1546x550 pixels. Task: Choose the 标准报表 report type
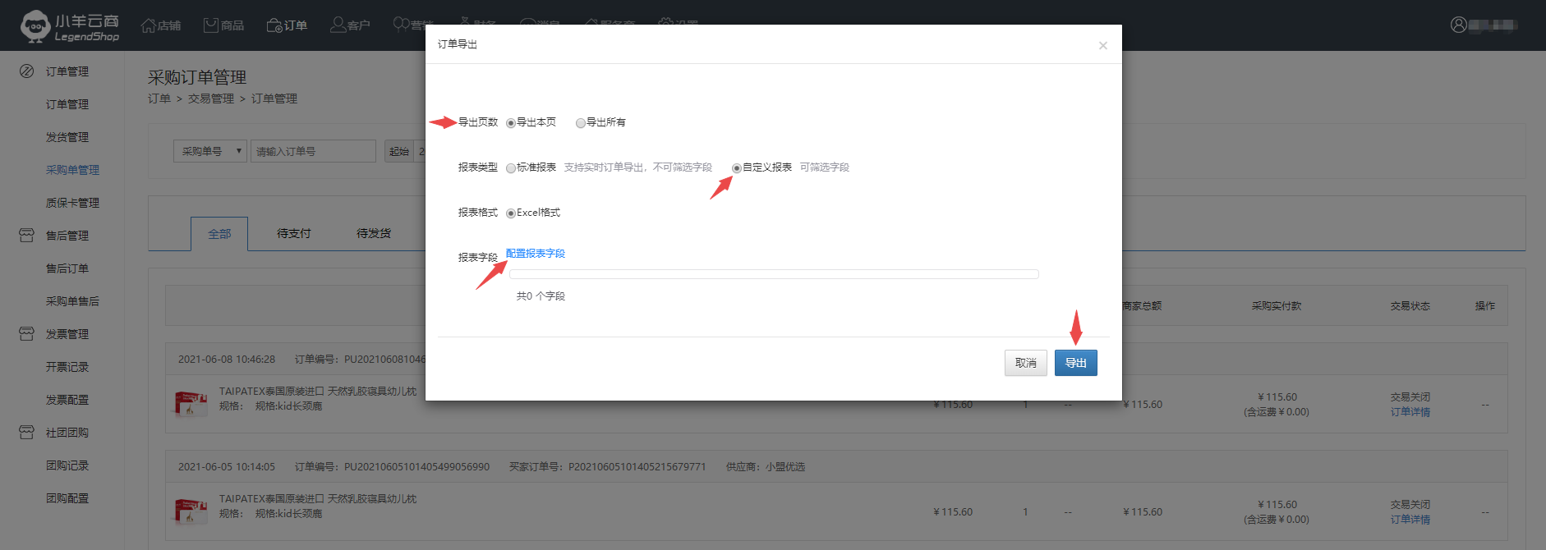511,168
